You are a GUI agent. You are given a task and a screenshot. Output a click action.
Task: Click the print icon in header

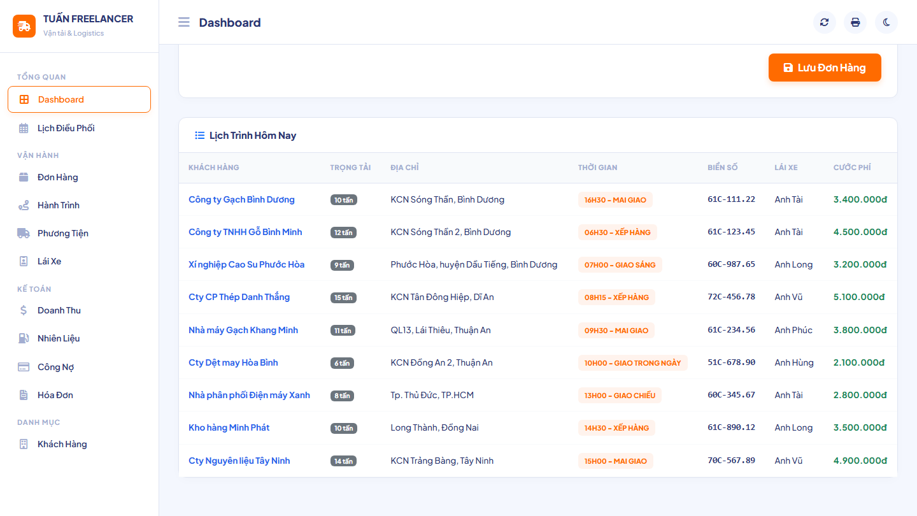point(855,22)
